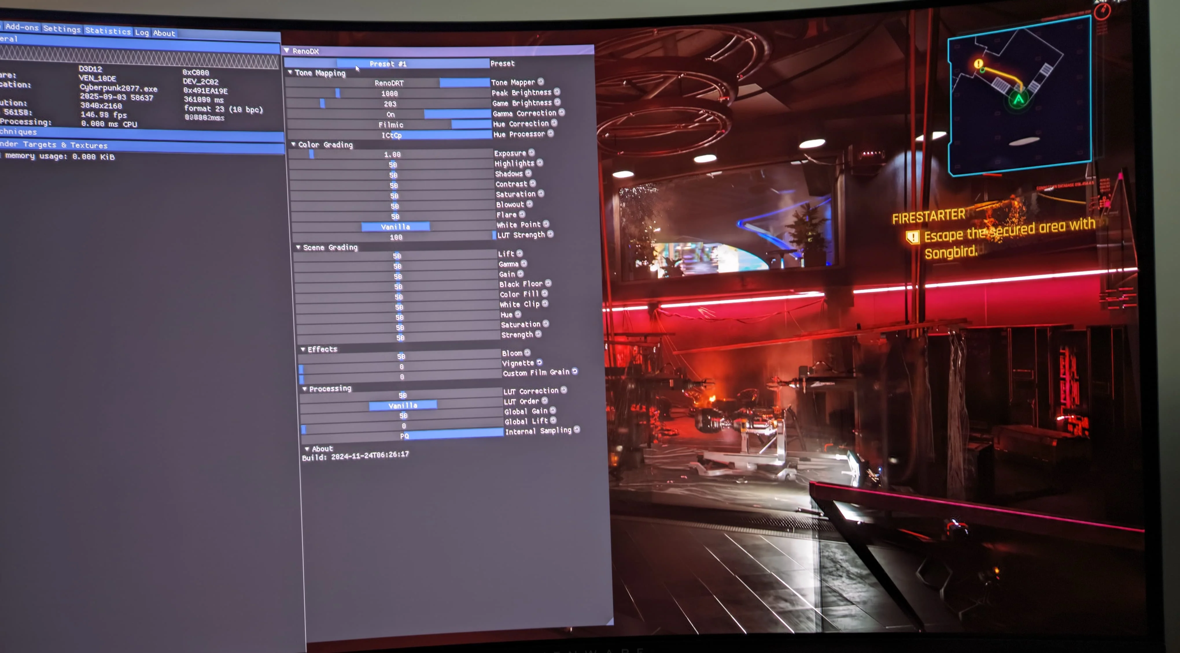Image resolution: width=1180 pixels, height=653 pixels.
Task: Click the reset icon next to Bloom
Action: (x=527, y=353)
